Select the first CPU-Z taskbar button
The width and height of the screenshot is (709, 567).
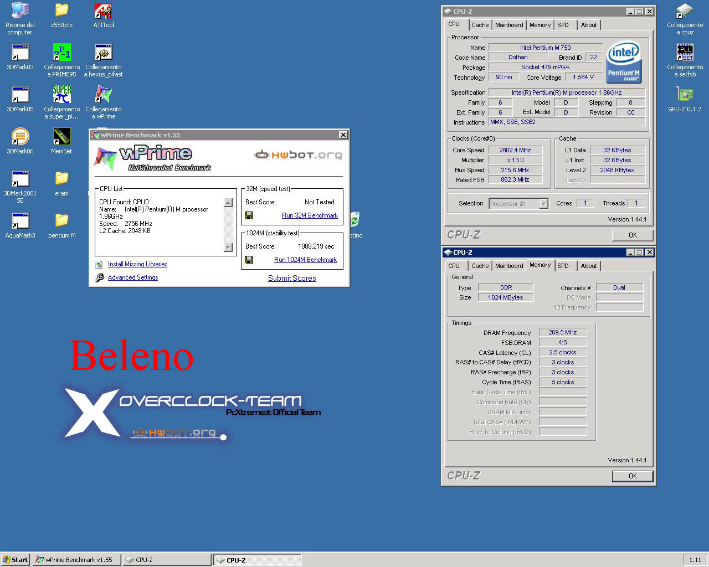pos(167,560)
